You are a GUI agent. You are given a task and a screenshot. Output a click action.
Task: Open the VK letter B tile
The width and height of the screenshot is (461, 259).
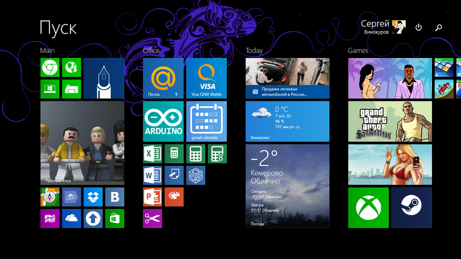click(115, 197)
